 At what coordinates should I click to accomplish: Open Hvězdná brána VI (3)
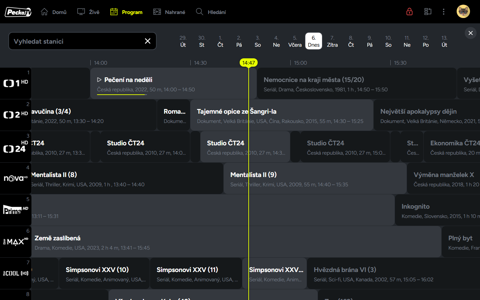click(393, 273)
